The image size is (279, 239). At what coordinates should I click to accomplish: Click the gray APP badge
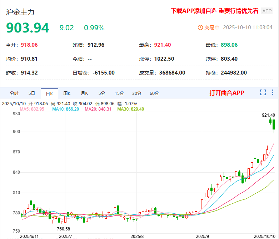(x=267, y=11)
